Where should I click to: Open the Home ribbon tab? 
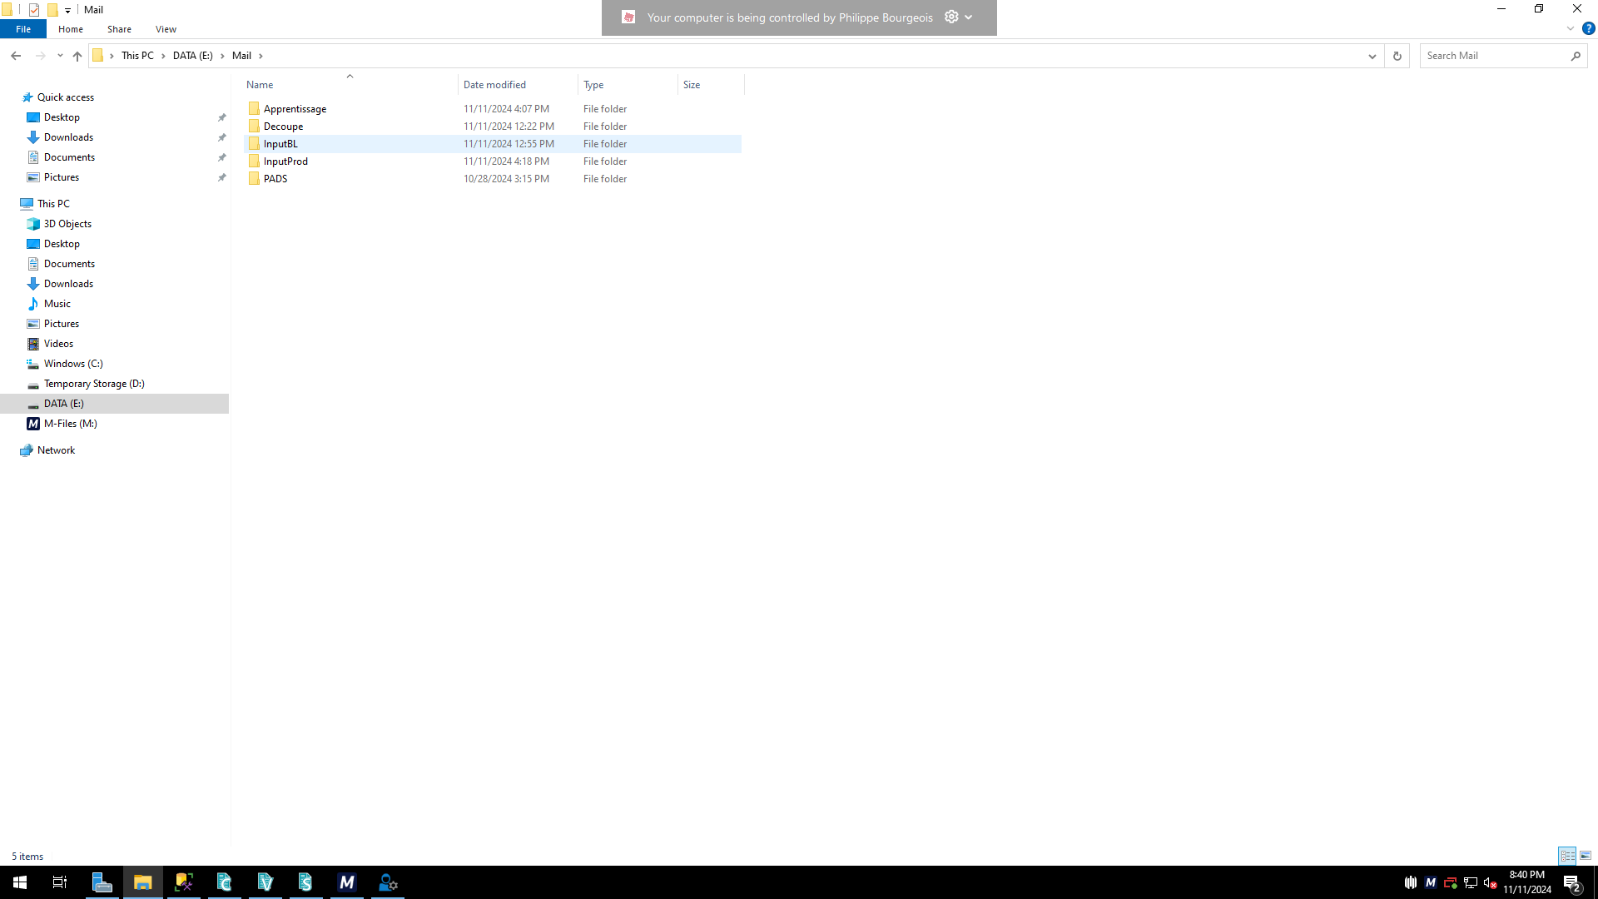[x=71, y=29]
